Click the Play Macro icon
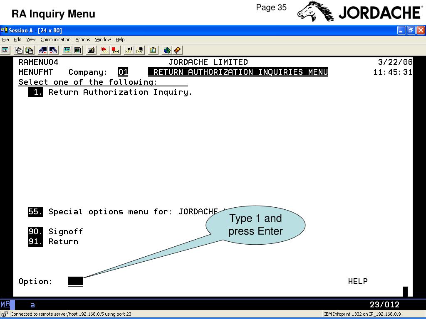Image resolution: width=426 pixels, height=319 pixels. 129,50
